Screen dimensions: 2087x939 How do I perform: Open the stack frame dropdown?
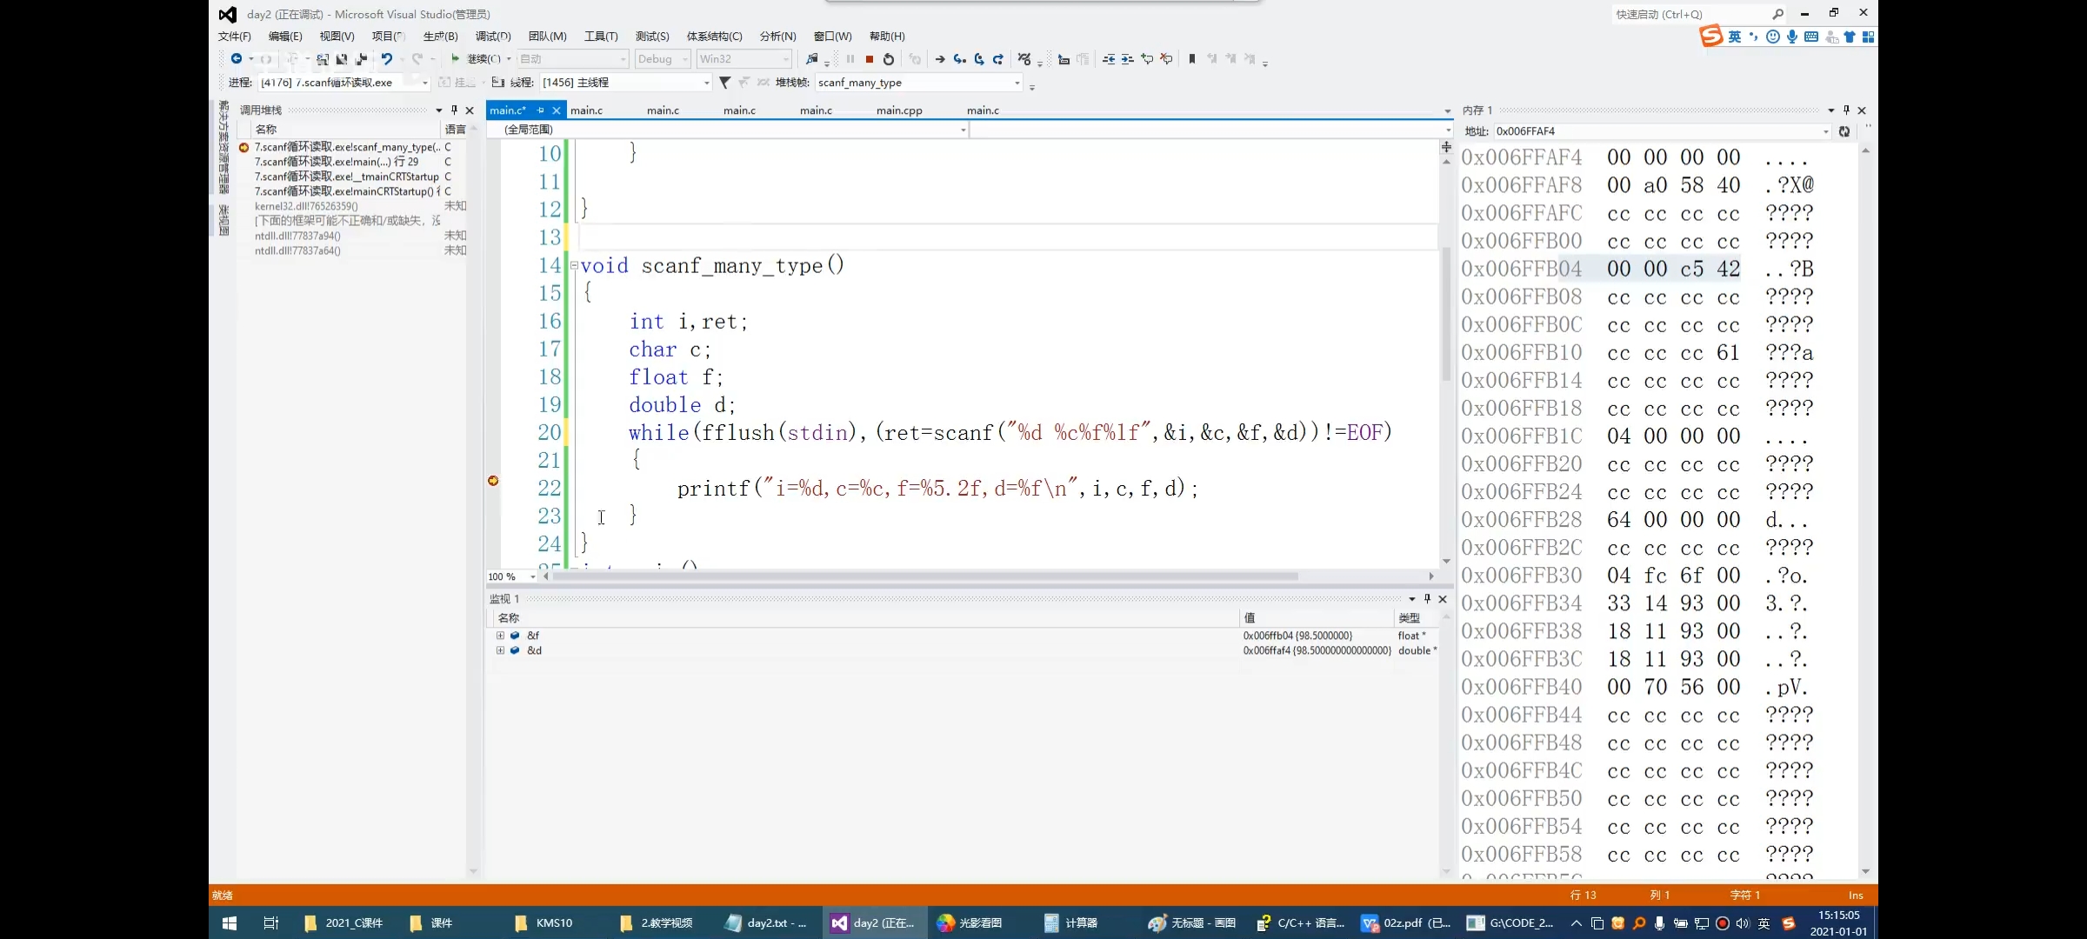[1017, 83]
